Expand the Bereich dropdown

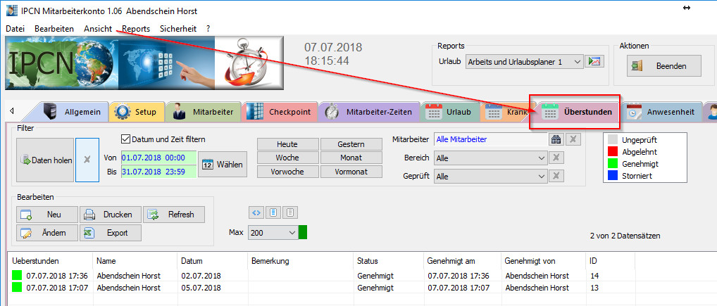point(542,158)
